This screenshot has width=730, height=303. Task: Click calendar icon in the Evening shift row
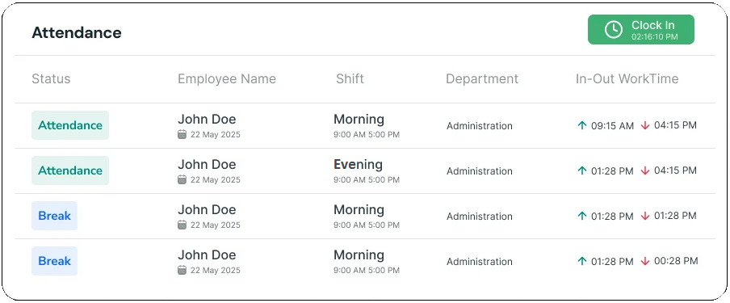click(182, 180)
